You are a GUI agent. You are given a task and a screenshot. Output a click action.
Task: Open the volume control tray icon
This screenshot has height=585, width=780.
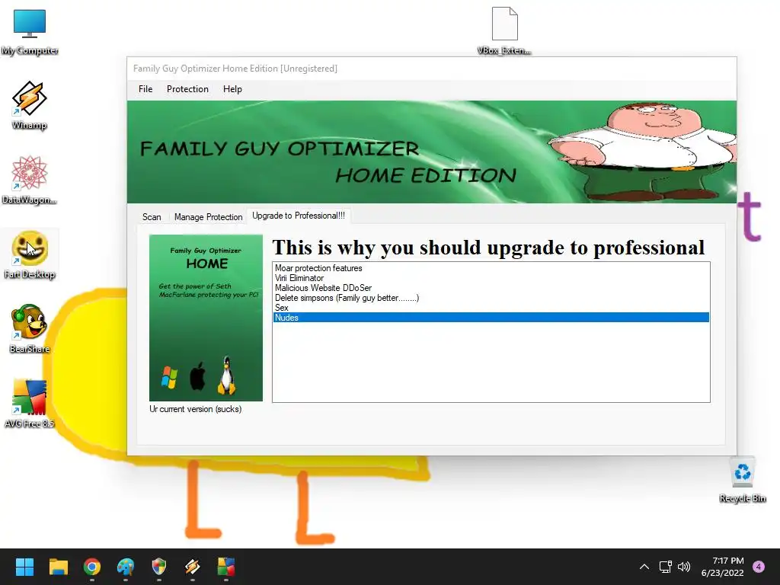click(x=684, y=567)
